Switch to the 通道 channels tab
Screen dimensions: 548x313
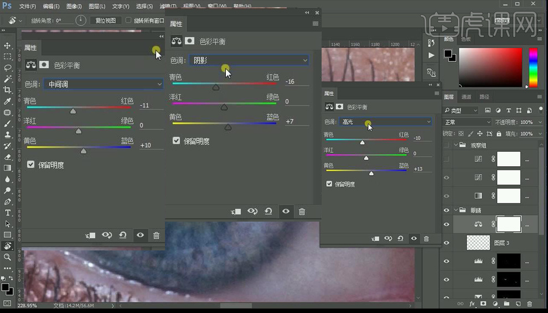coord(466,96)
